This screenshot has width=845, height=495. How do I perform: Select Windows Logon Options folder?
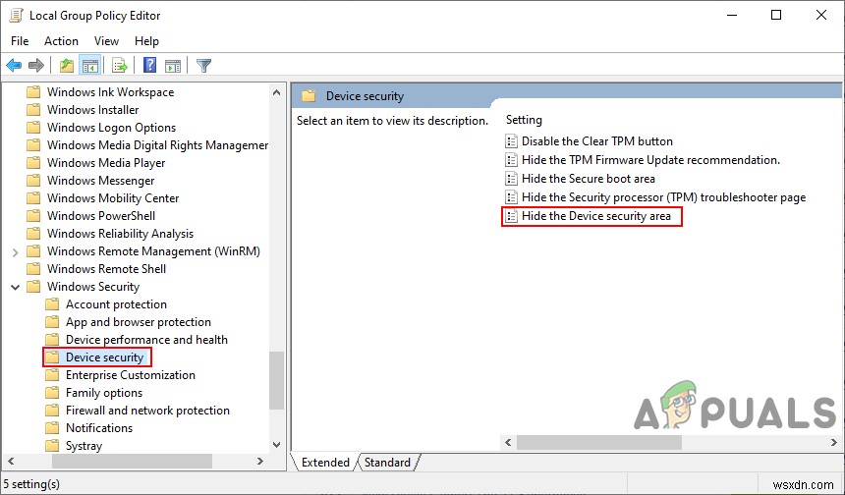(x=112, y=128)
